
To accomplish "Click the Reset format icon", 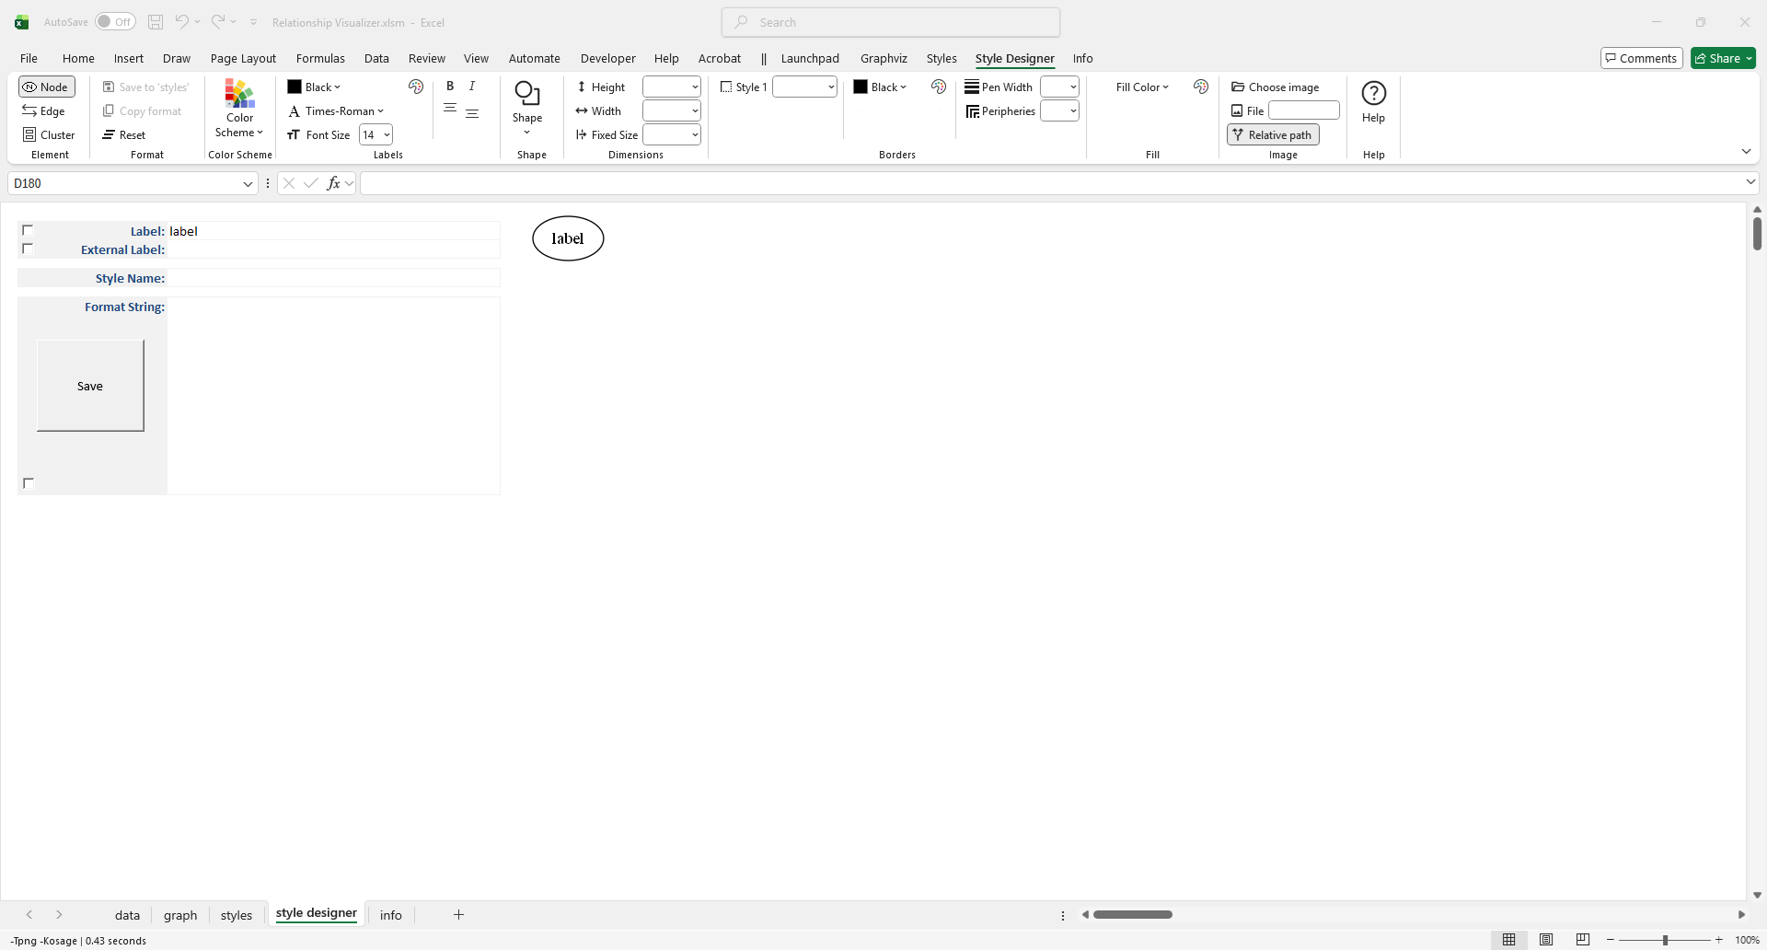I will pyautogui.click(x=110, y=135).
